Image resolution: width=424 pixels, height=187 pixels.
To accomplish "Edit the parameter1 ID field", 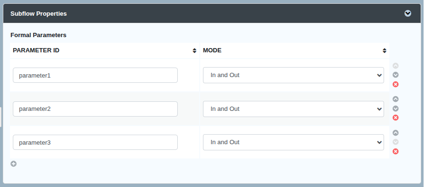I will coord(95,75).
